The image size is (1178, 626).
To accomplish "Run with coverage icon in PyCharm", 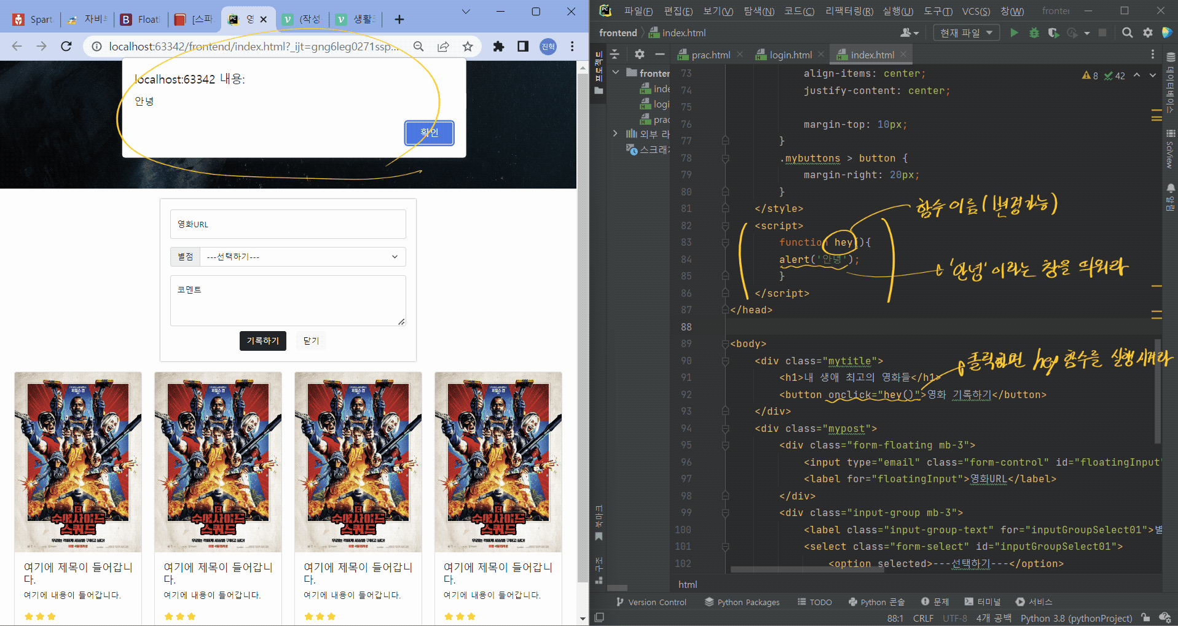I will [x=1053, y=33].
